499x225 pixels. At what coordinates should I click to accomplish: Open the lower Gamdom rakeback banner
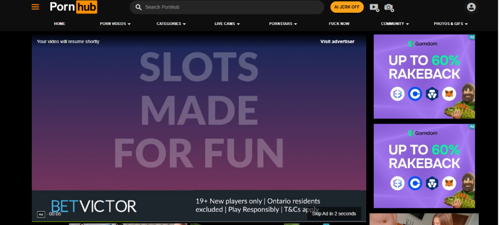click(424, 166)
